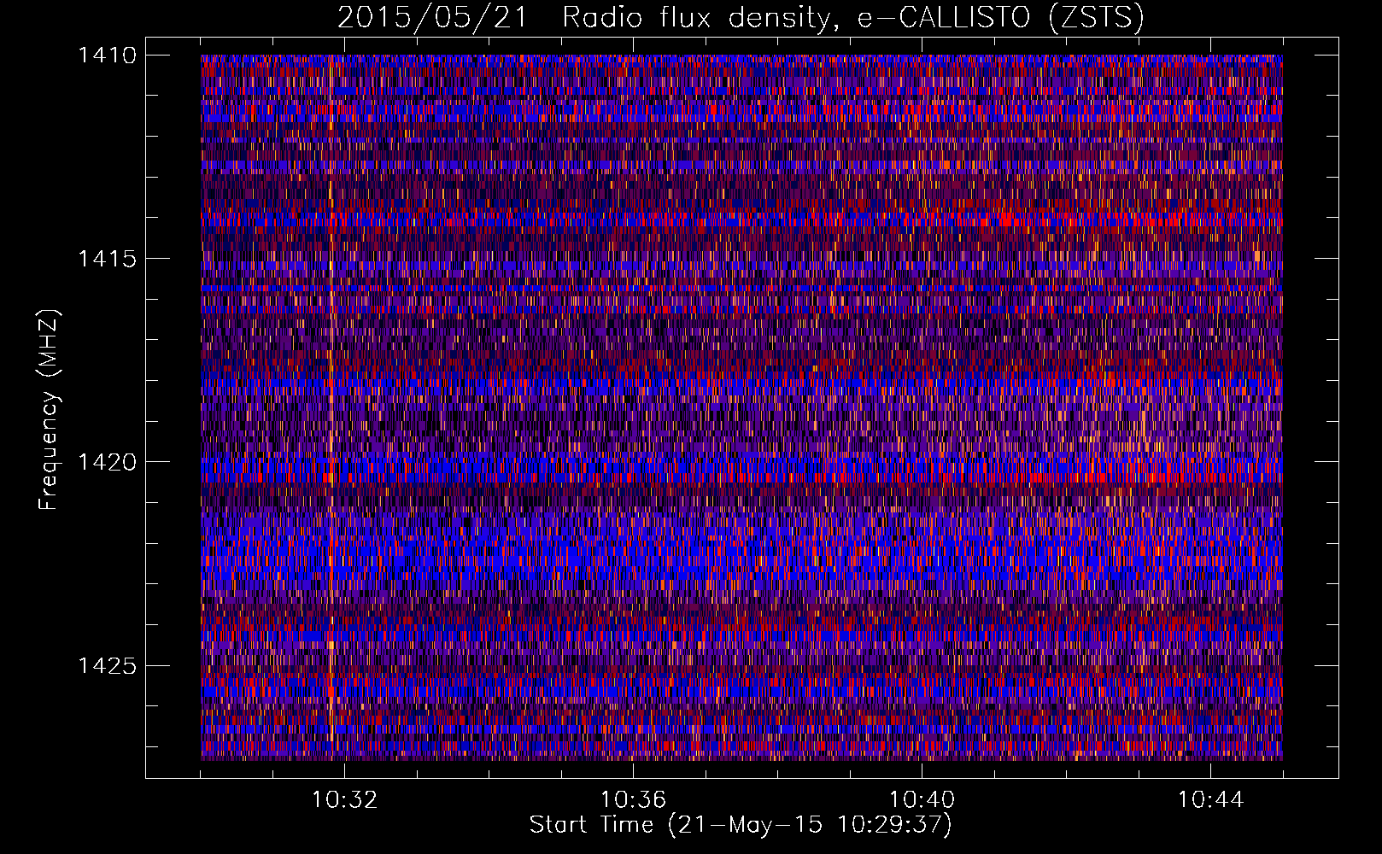Select the plot title text at top
1382x854 pixels.
point(741,17)
